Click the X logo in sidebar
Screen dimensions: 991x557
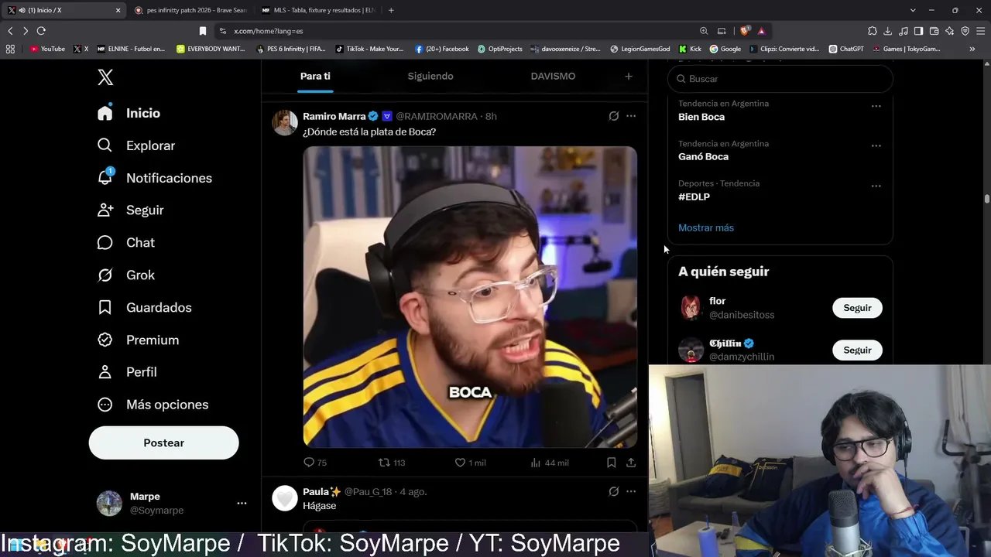105,77
